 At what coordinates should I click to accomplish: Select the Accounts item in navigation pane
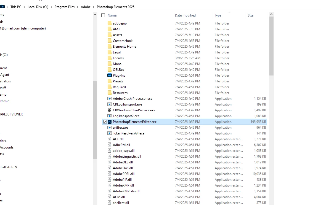[x=7, y=148]
